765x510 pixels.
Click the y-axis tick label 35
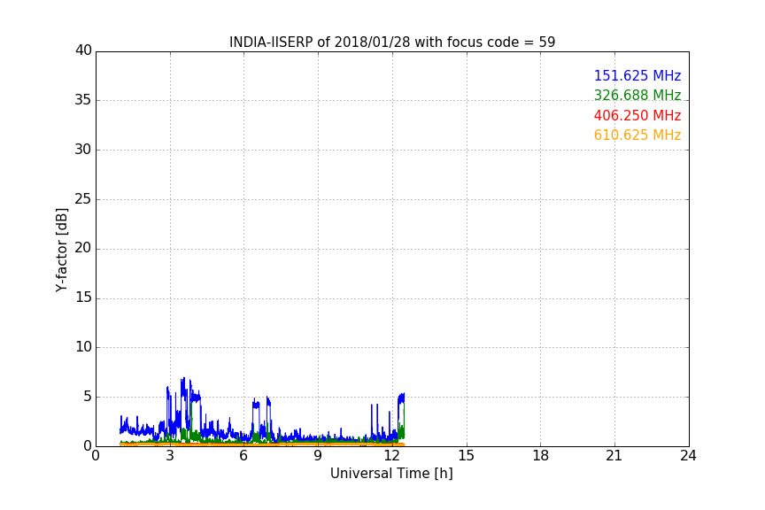tap(83, 100)
